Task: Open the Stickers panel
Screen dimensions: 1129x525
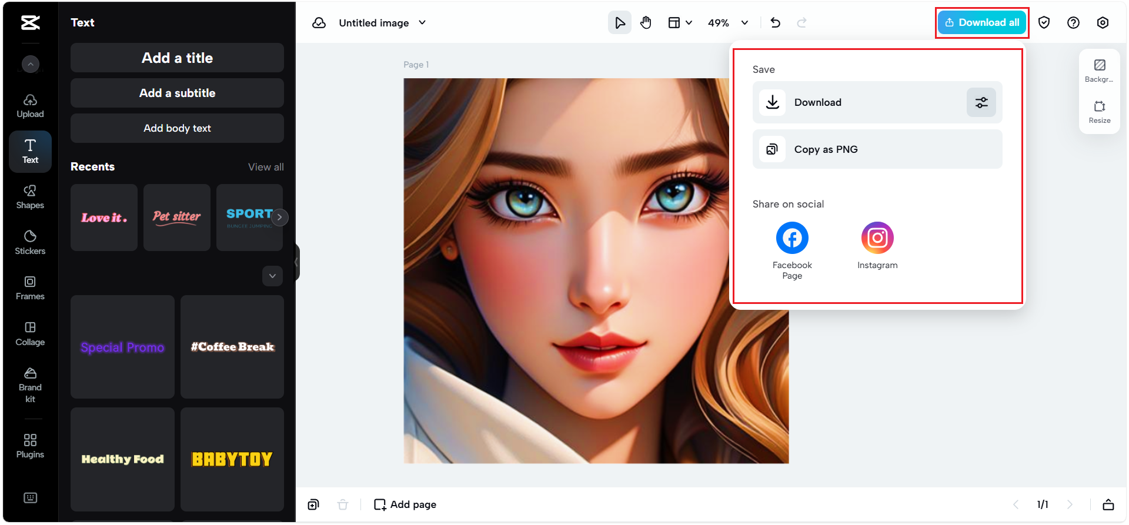Action: pyautogui.click(x=31, y=242)
